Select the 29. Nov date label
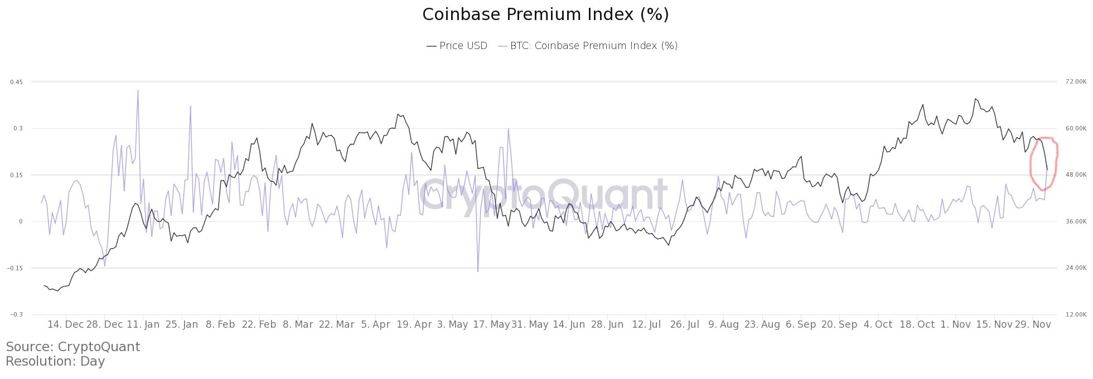1093x379 pixels. pos(1032,324)
